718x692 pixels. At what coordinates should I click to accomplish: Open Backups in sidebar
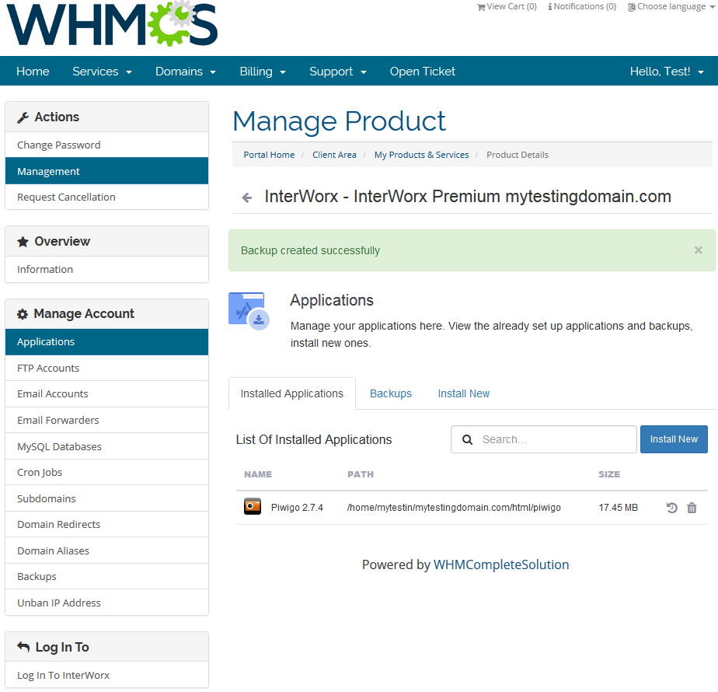tap(106, 576)
